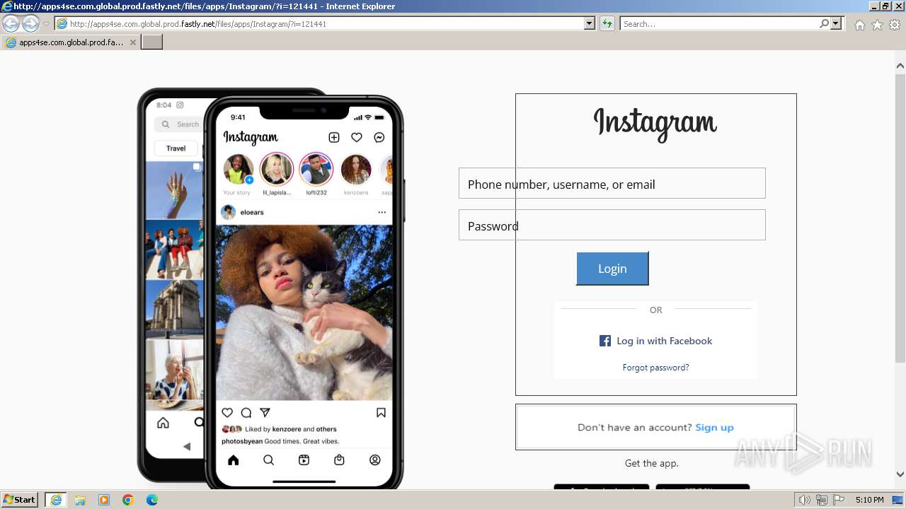This screenshot has height=509, width=906.
Task: Click the Facebook logo icon
Action: coord(605,341)
